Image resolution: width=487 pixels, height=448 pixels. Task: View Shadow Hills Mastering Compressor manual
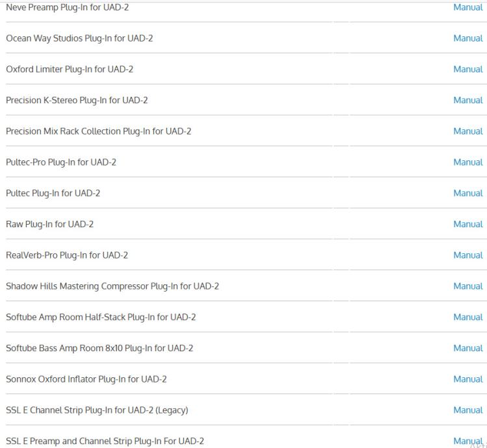click(468, 286)
